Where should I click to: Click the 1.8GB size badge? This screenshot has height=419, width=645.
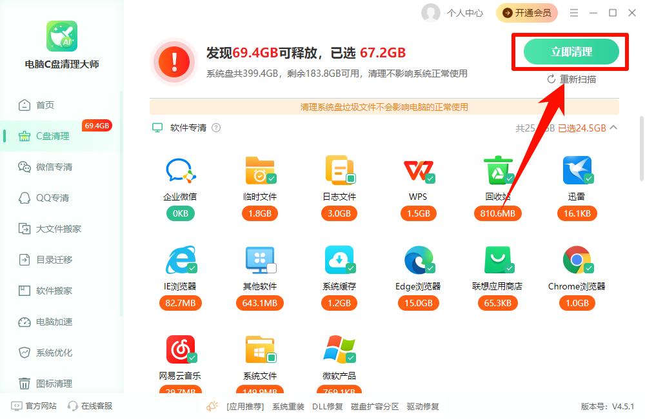(260, 213)
